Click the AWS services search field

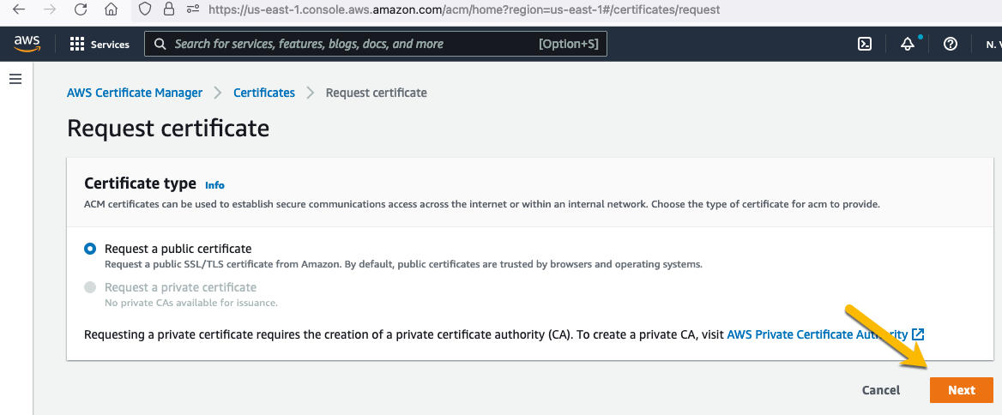pyautogui.click(x=375, y=44)
